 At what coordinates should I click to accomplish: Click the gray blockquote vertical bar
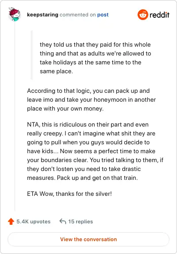tap(31, 55)
